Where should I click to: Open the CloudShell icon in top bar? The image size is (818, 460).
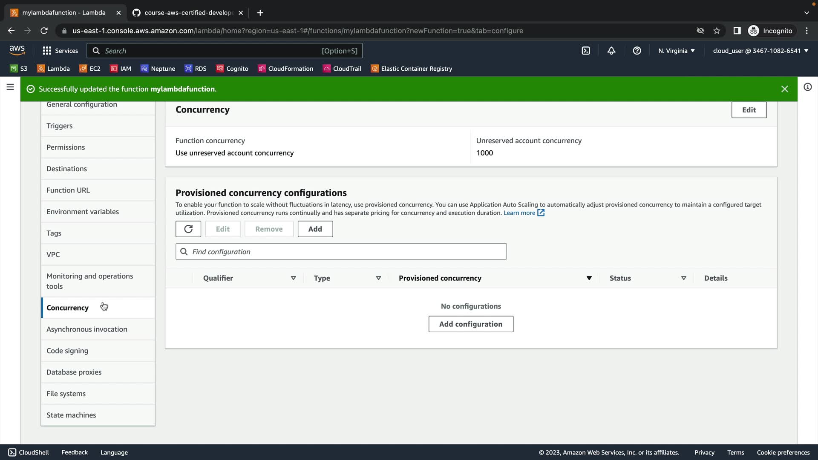[x=586, y=51]
